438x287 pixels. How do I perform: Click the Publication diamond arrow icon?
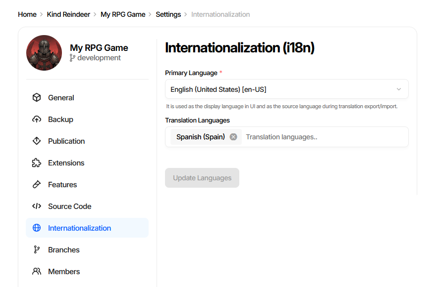click(37, 141)
